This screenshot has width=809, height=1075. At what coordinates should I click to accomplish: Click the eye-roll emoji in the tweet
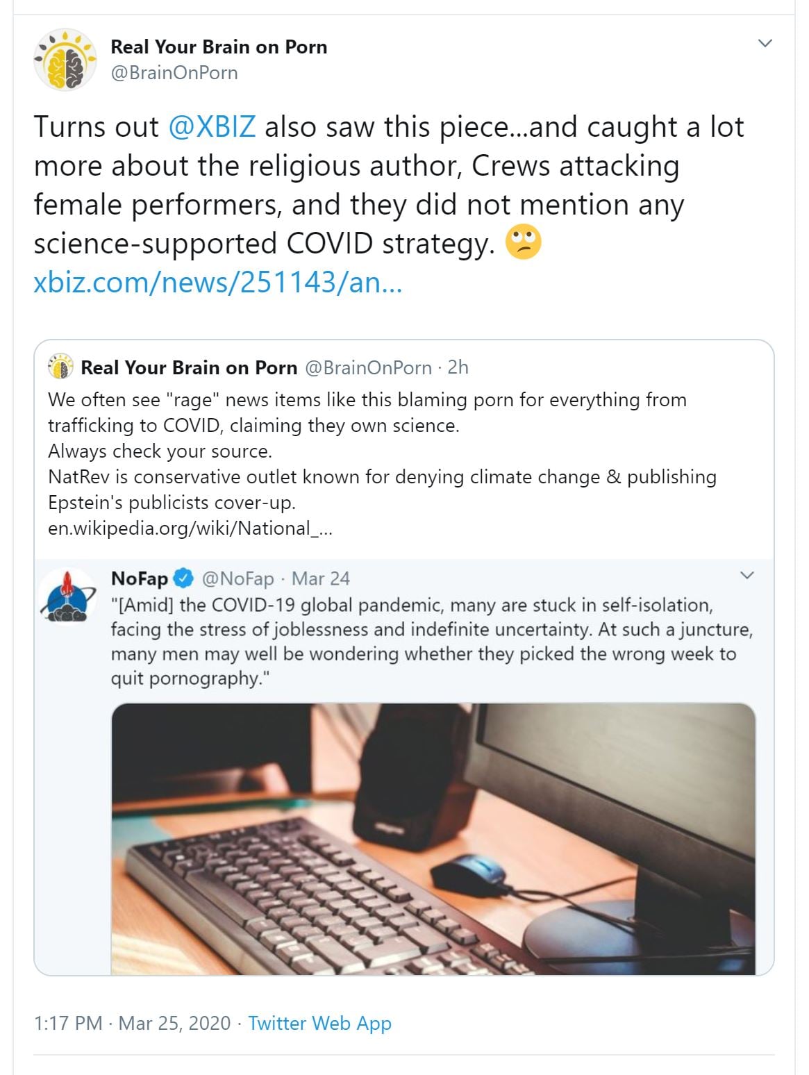click(523, 243)
